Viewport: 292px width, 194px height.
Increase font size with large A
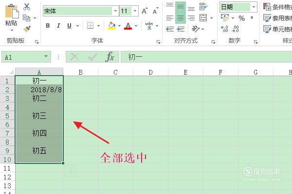pyautogui.click(x=145, y=11)
